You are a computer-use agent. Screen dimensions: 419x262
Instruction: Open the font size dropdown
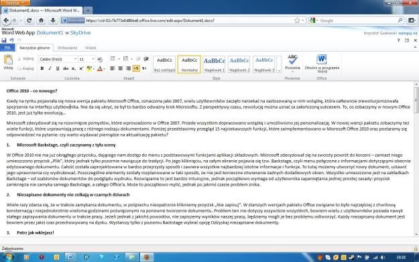coord(87,59)
